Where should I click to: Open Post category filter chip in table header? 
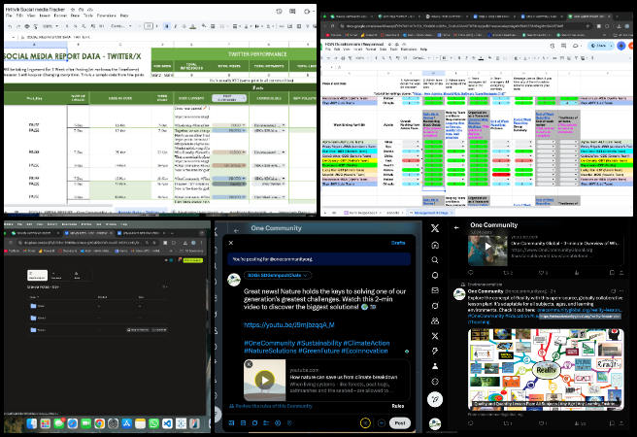click(229, 98)
